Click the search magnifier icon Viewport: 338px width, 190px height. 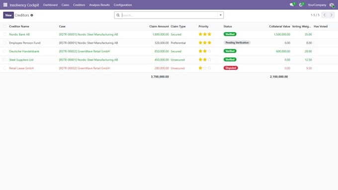point(118,15)
